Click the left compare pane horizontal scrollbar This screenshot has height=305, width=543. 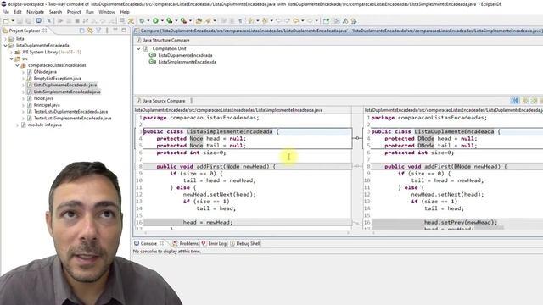click(246, 233)
